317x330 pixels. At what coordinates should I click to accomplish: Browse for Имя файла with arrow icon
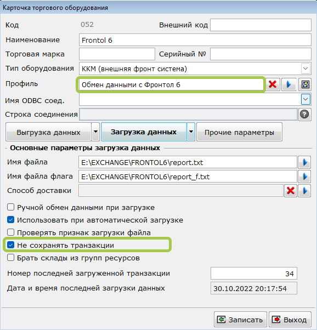click(x=304, y=162)
